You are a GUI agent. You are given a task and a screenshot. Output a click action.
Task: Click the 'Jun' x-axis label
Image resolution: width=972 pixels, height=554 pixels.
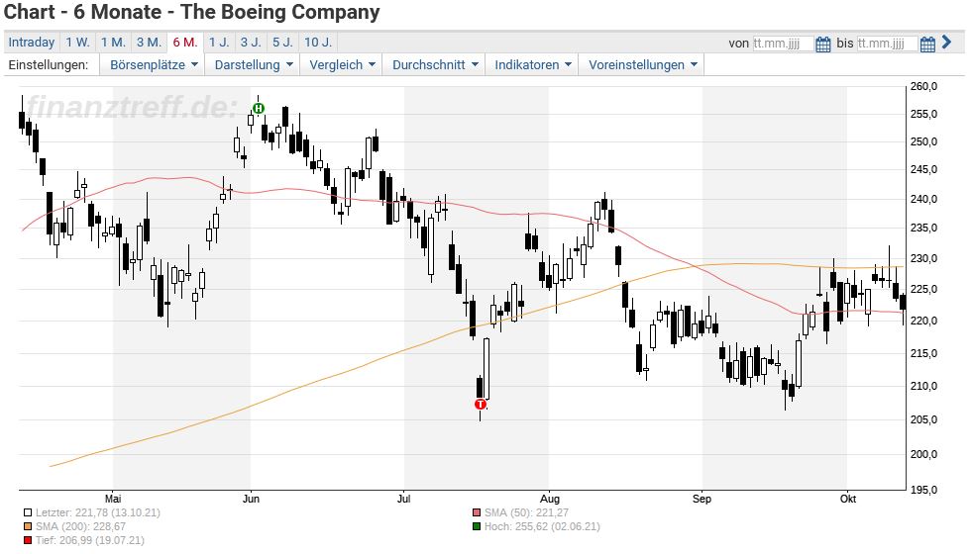(x=251, y=499)
